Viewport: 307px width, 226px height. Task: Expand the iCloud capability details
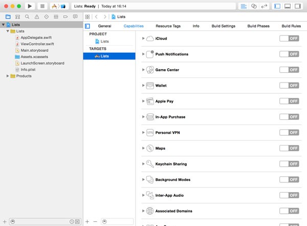(143, 38)
